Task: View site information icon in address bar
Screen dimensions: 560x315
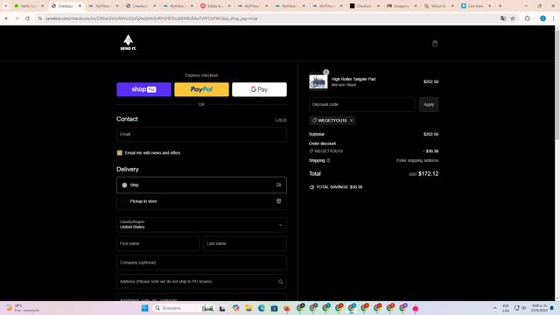Action: [x=39, y=18]
